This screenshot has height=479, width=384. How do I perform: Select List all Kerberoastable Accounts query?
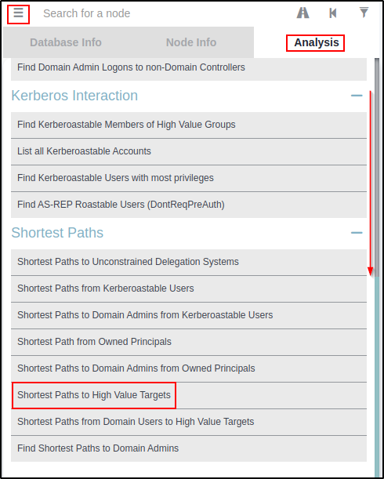point(189,151)
